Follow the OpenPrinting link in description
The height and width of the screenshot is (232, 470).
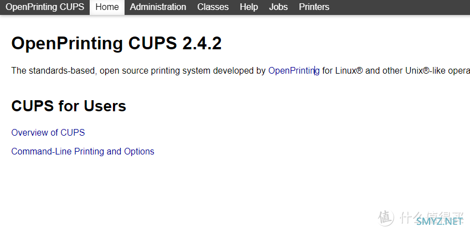point(294,71)
